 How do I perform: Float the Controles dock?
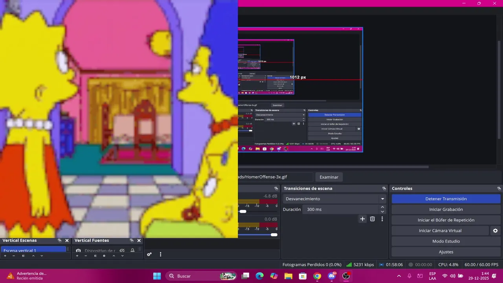coord(499,189)
